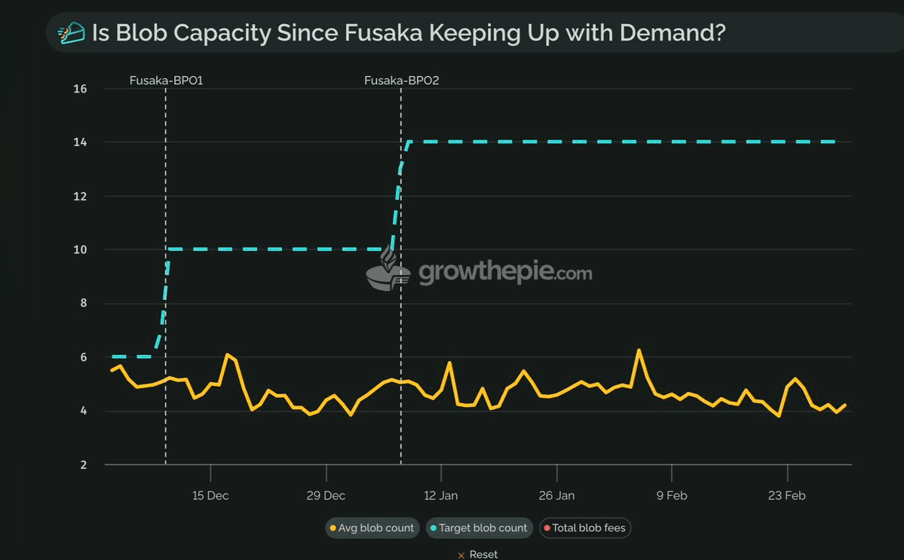Click the 12 Jan date axis label
The height and width of the screenshot is (560, 904).
pos(441,495)
